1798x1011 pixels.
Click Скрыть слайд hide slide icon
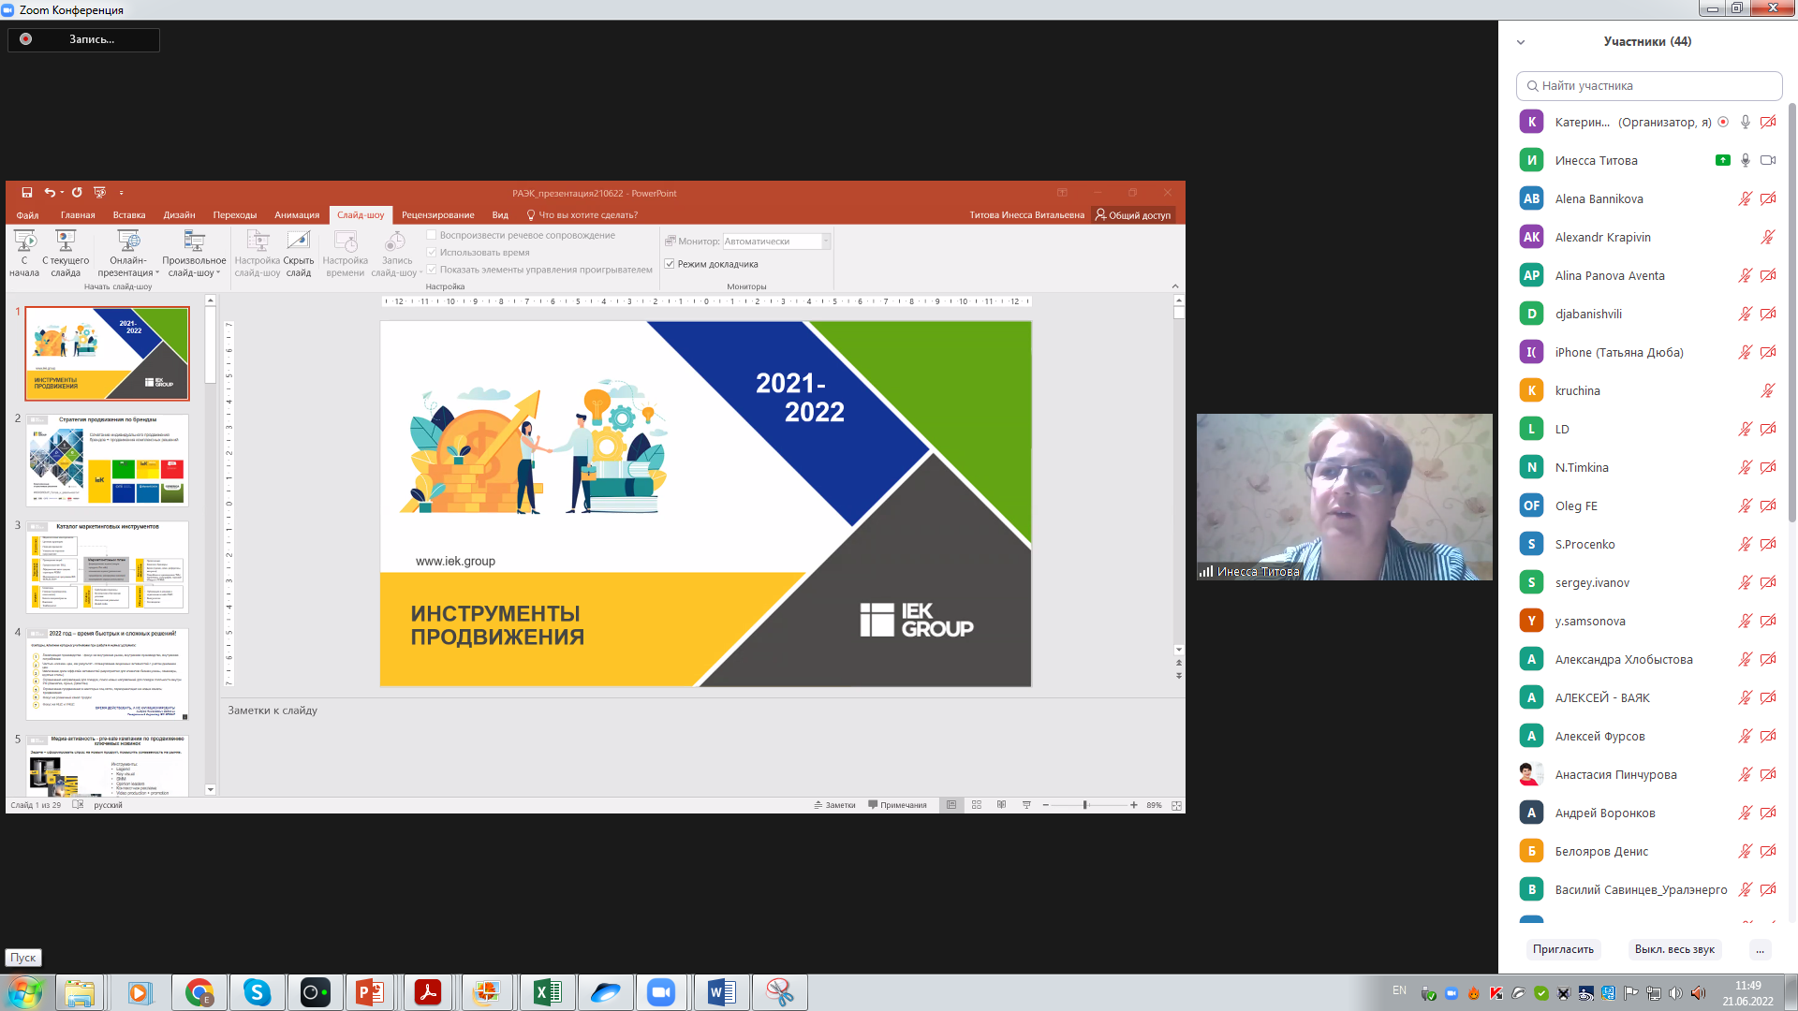tap(299, 242)
